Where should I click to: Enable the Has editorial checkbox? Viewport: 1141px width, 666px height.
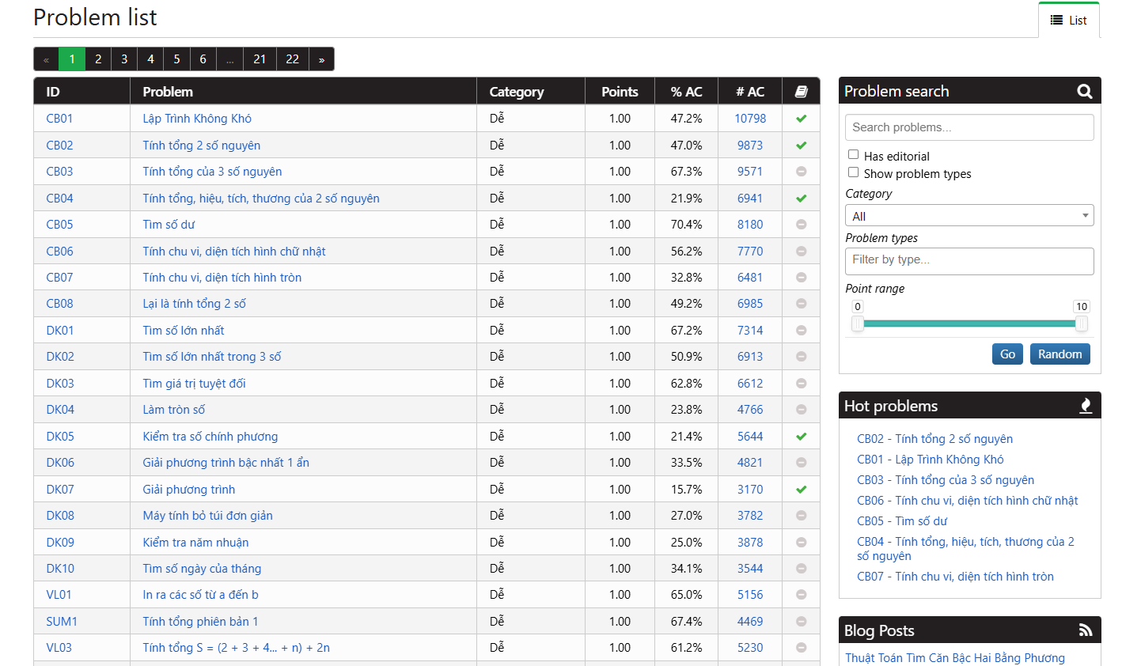[853, 155]
